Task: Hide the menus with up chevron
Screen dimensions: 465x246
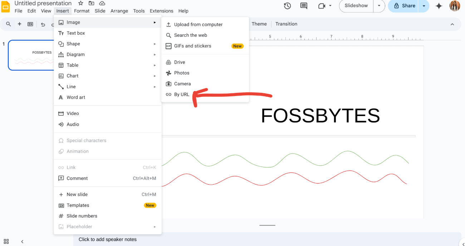Action: pyautogui.click(x=452, y=24)
